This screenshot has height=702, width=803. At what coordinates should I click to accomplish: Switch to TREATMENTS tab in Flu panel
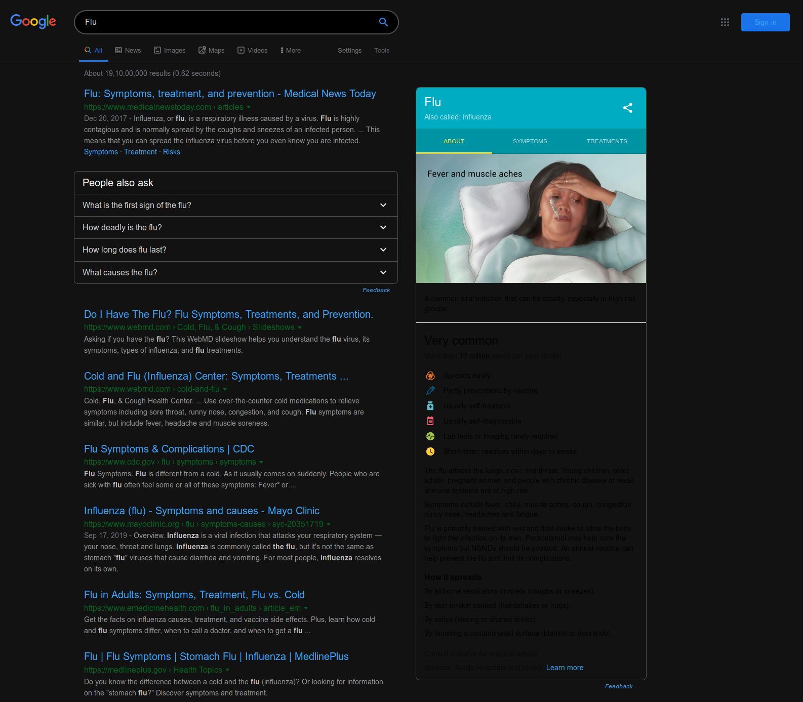coord(607,141)
